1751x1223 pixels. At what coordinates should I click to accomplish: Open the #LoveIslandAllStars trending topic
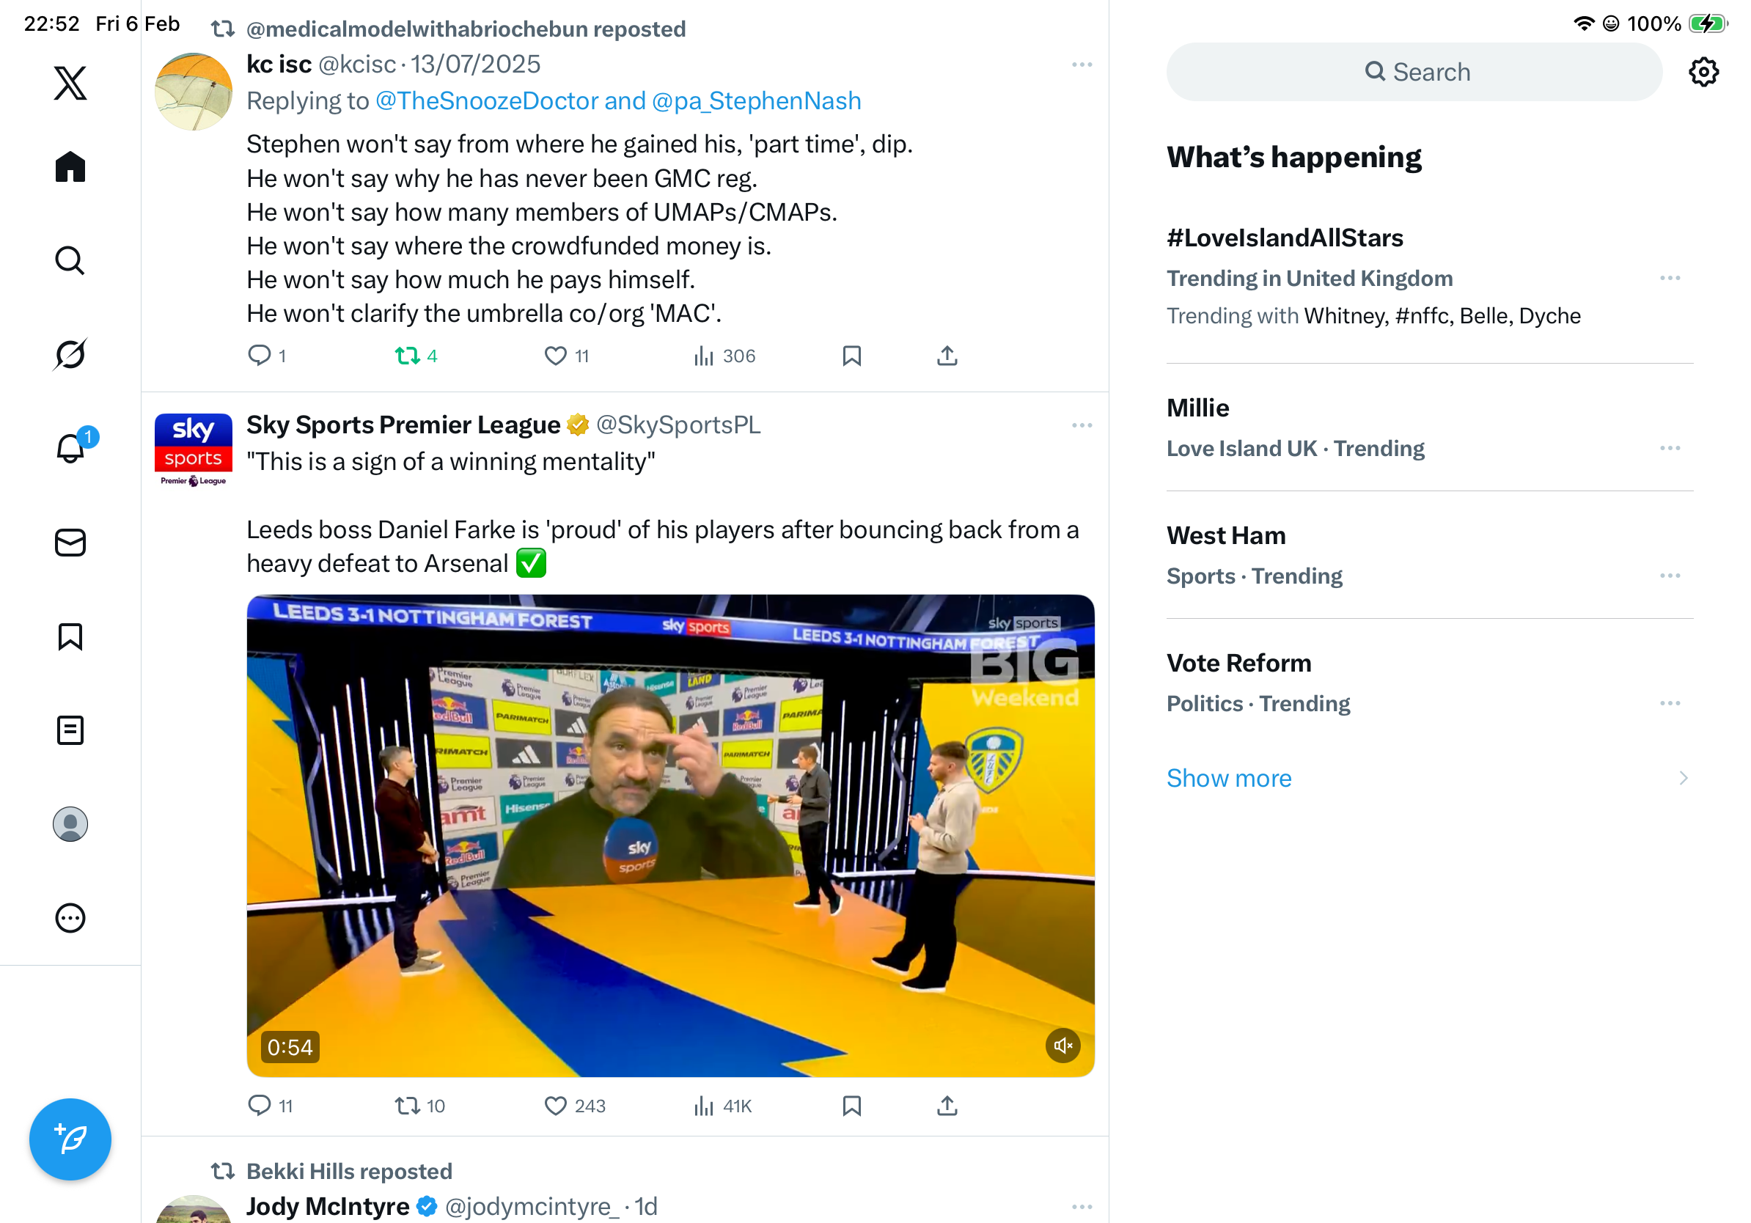click(x=1284, y=238)
